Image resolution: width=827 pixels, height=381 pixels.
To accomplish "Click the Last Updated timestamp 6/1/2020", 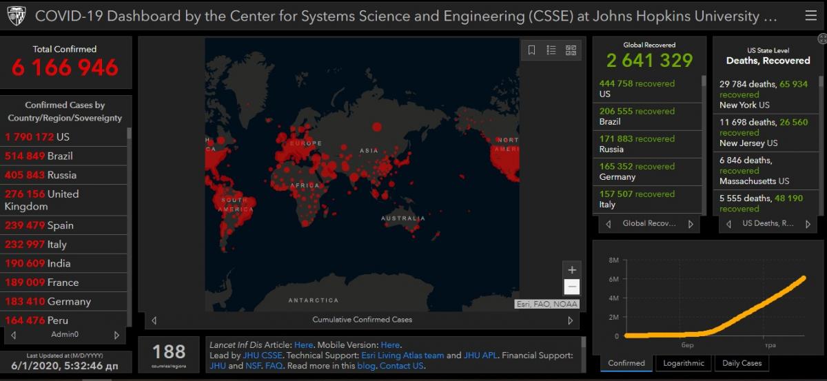I will coord(64,367).
